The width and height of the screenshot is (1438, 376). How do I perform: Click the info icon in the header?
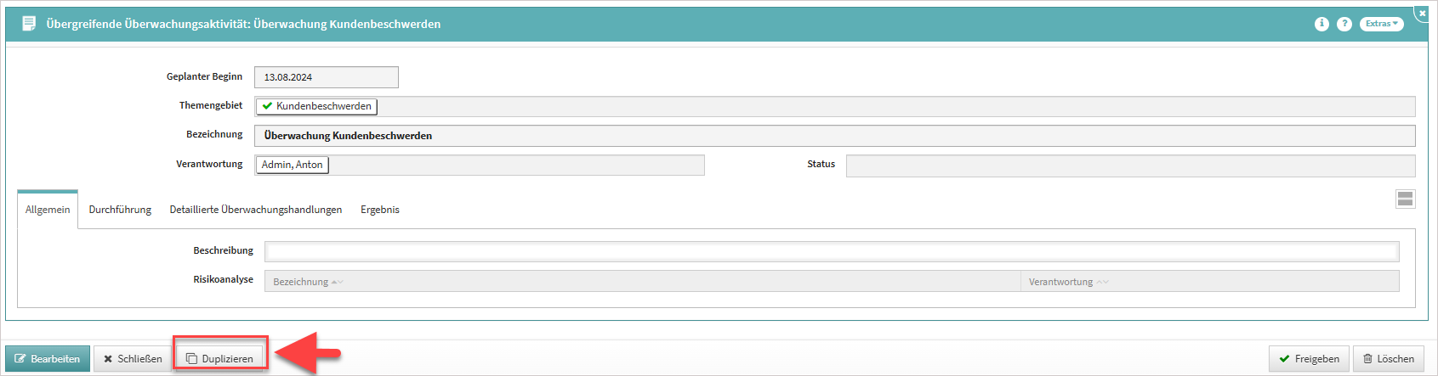[1321, 24]
